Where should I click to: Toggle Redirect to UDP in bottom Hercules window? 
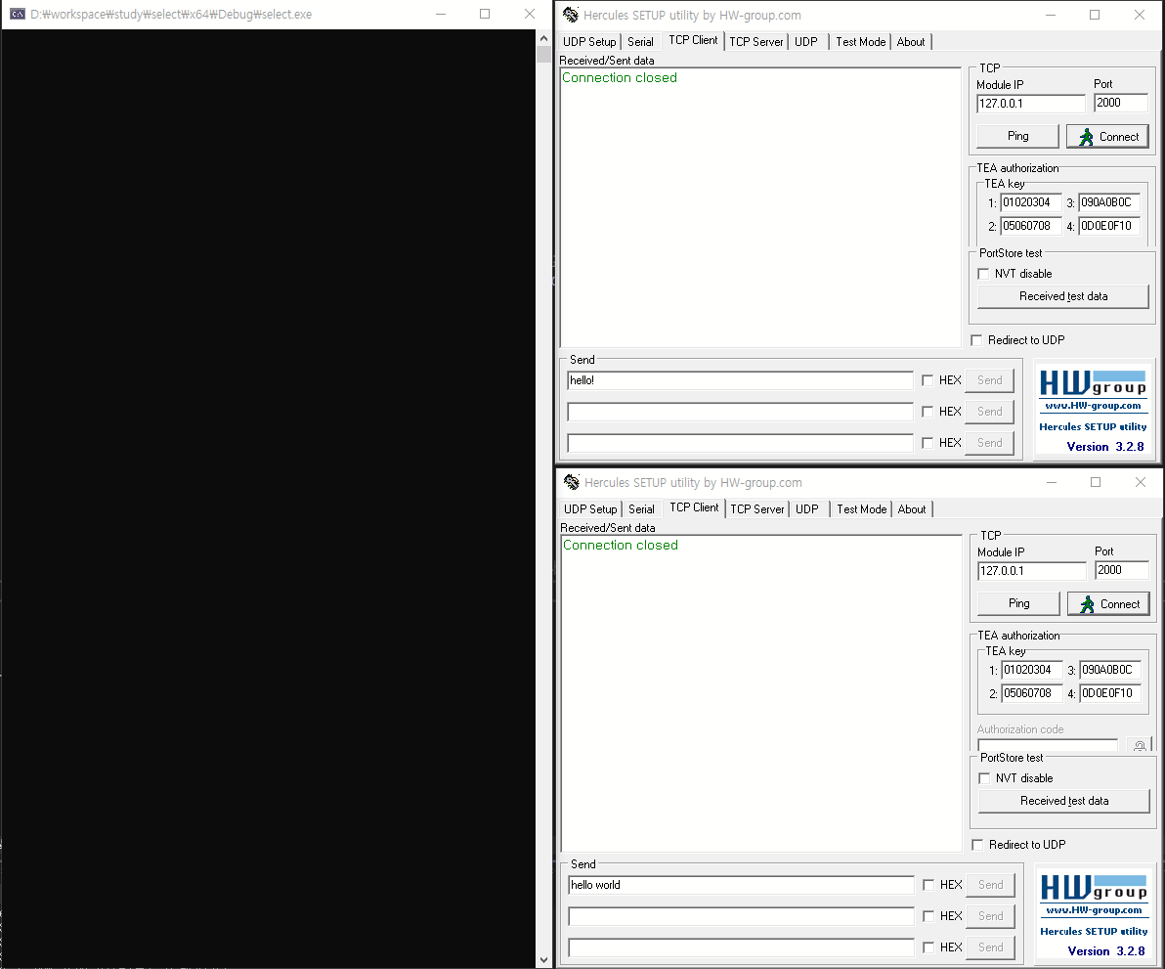point(977,845)
